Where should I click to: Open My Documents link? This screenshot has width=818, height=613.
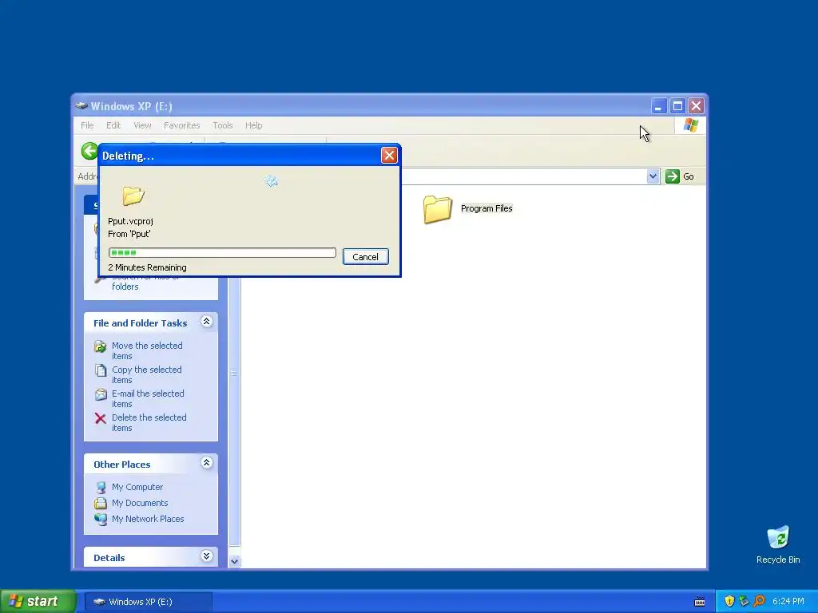pos(140,503)
